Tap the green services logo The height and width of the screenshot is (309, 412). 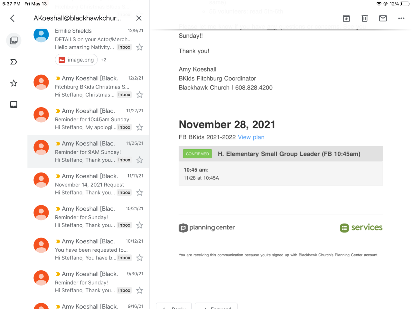coord(361,228)
